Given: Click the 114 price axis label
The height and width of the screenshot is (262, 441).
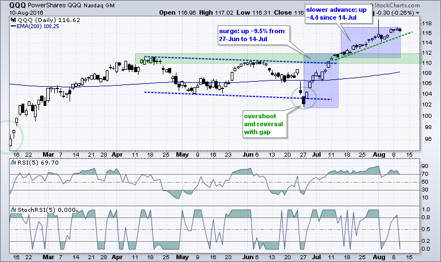Looking at the screenshot, I should [x=427, y=43].
